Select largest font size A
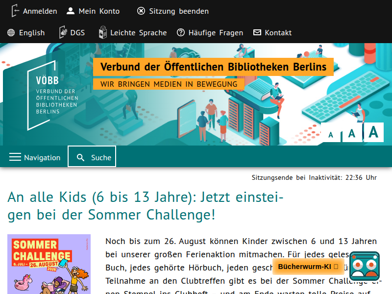Screen dimensions: 392x294 coord(373,132)
